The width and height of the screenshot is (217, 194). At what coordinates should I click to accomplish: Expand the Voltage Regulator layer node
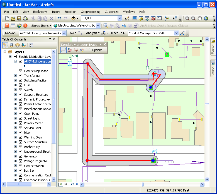click(x=15, y=161)
